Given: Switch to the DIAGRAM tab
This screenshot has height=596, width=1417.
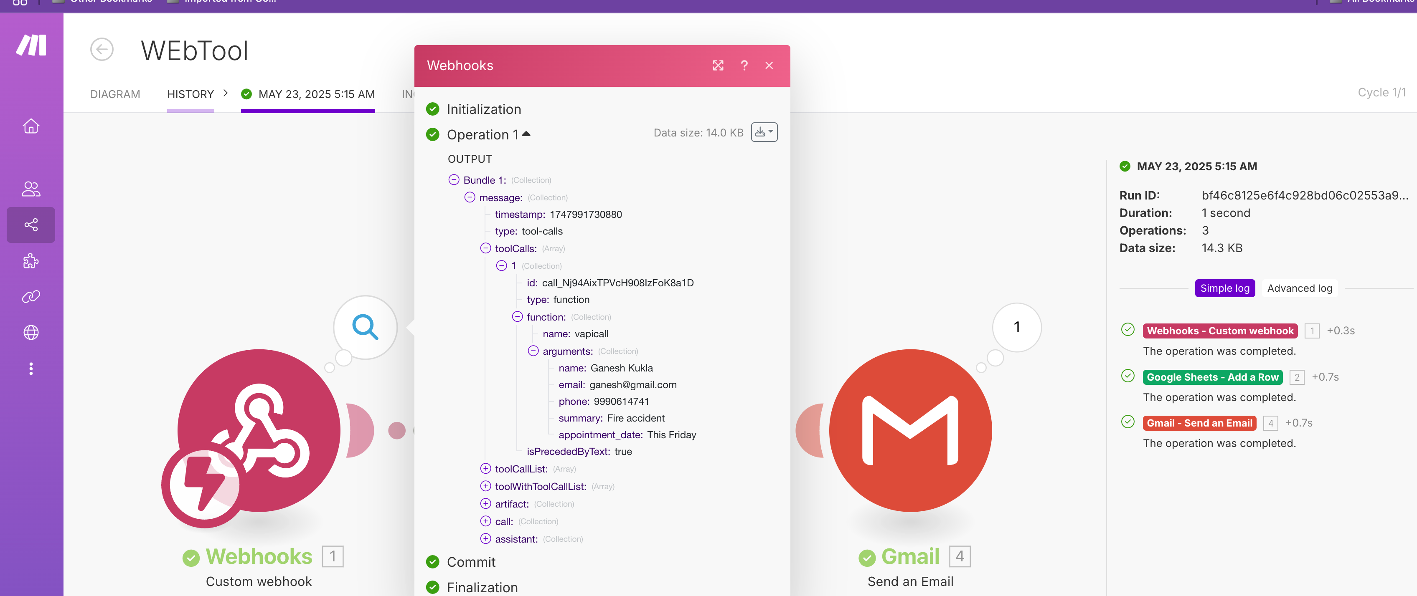Looking at the screenshot, I should pyautogui.click(x=115, y=94).
